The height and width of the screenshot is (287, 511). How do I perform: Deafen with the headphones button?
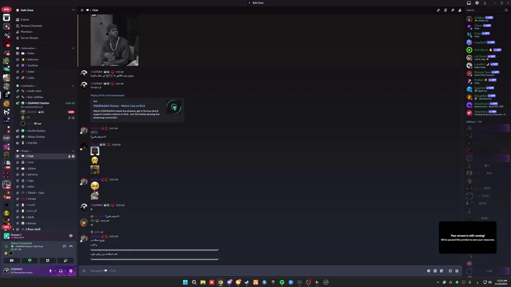tap(61, 271)
